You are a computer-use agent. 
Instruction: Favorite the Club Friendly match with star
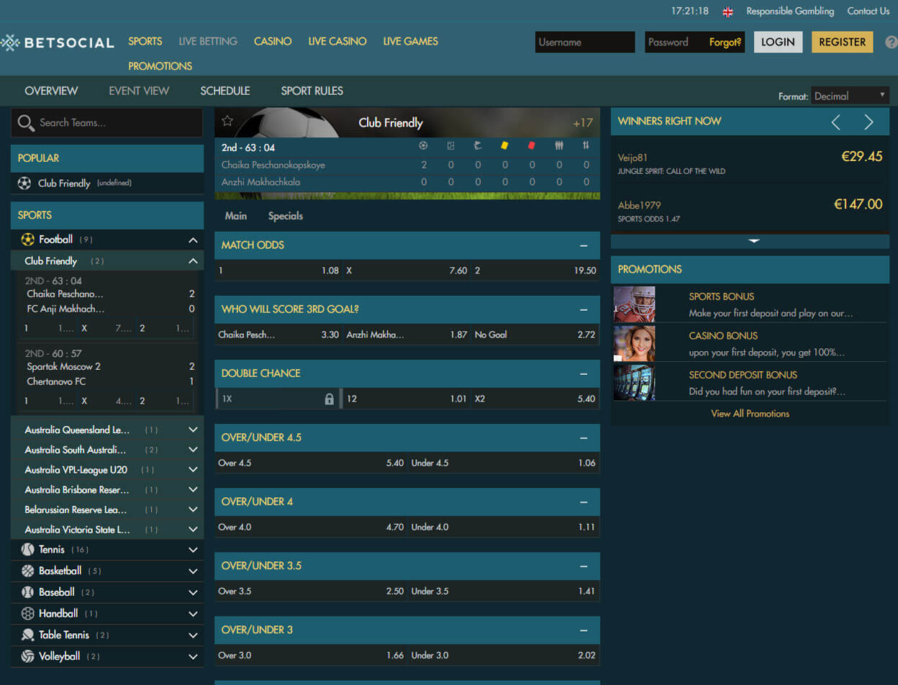coord(227,120)
